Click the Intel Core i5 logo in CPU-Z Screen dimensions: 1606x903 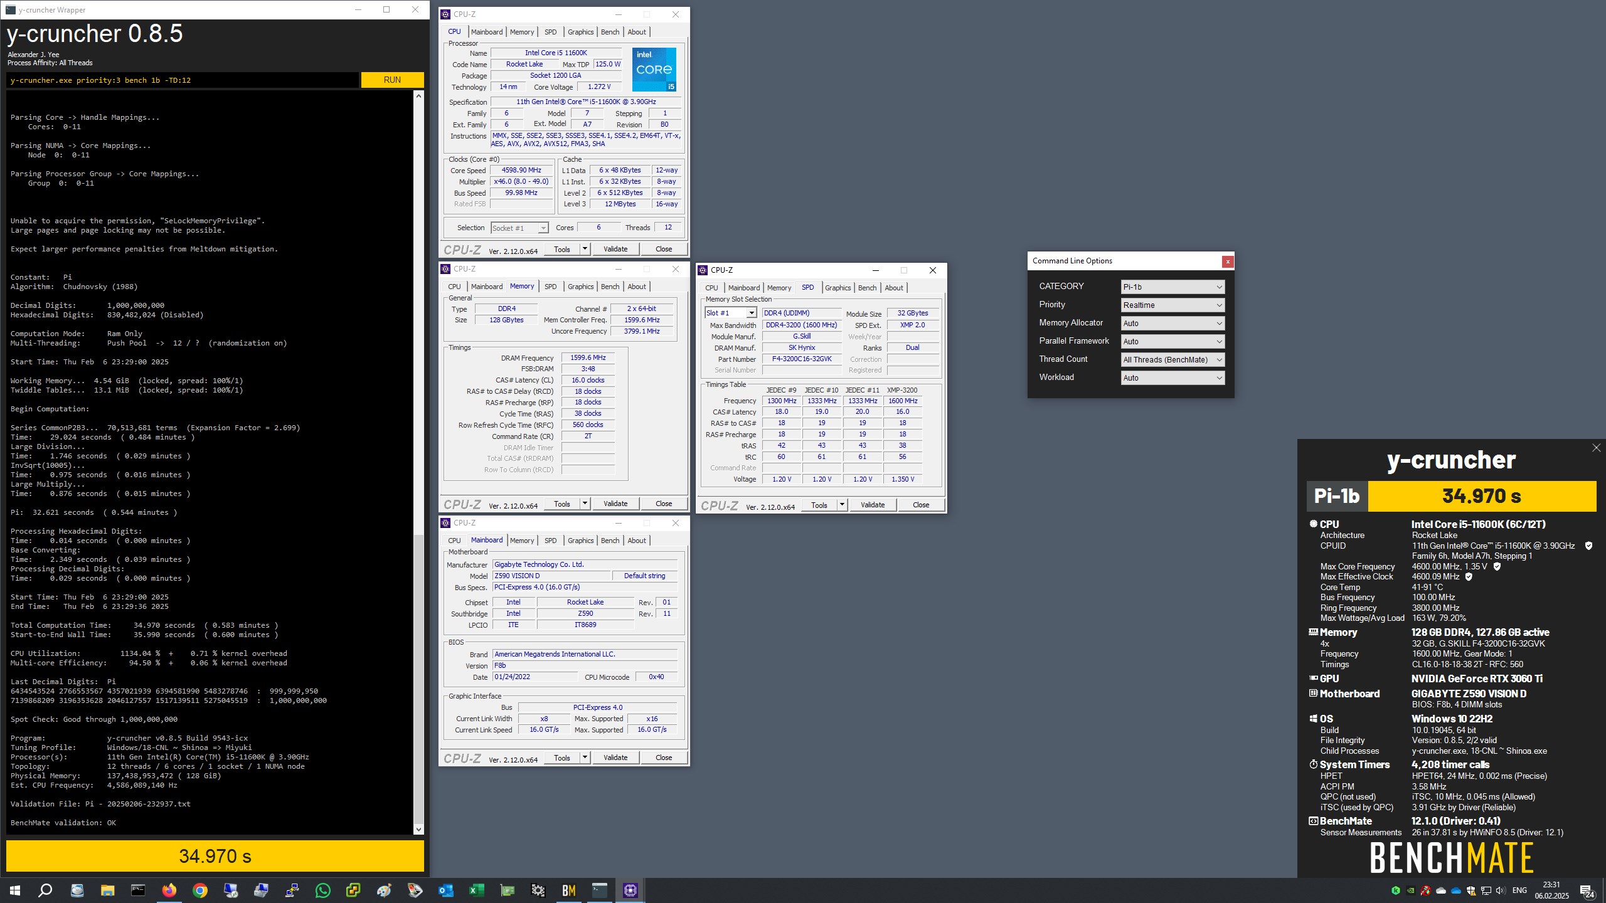(654, 69)
